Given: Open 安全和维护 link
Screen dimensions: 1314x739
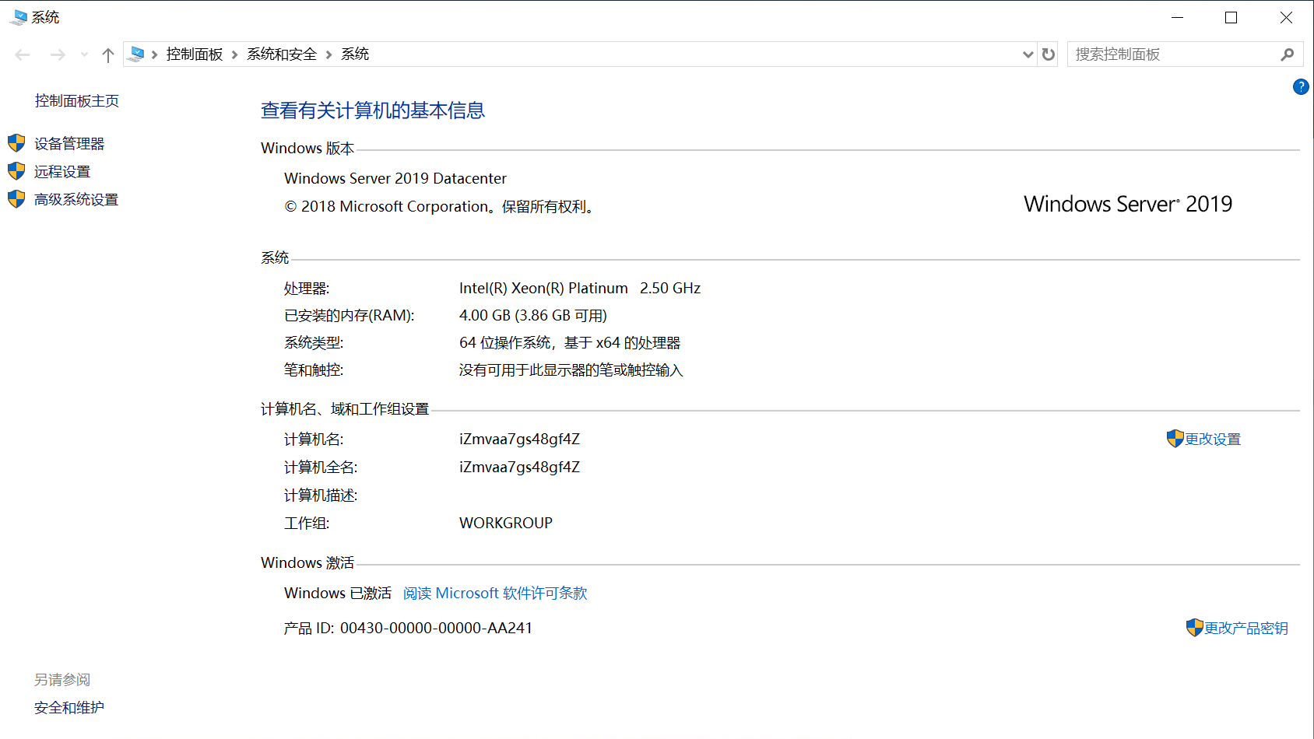Looking at the screenshot, I should click(x=69, y=708).
